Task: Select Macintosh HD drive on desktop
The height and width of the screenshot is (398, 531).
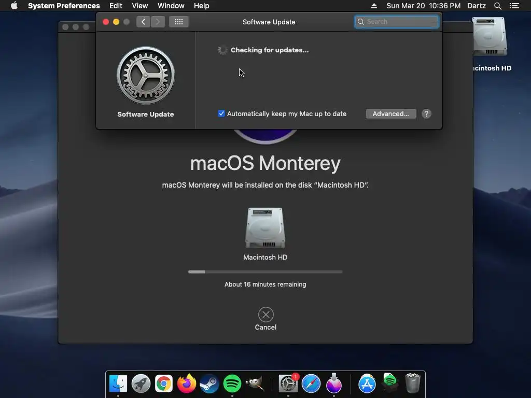Action: (490, 37)
